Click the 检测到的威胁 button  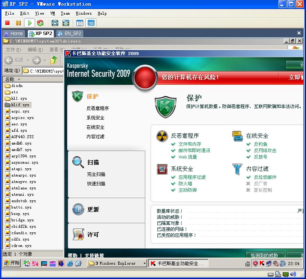(265, 255)
